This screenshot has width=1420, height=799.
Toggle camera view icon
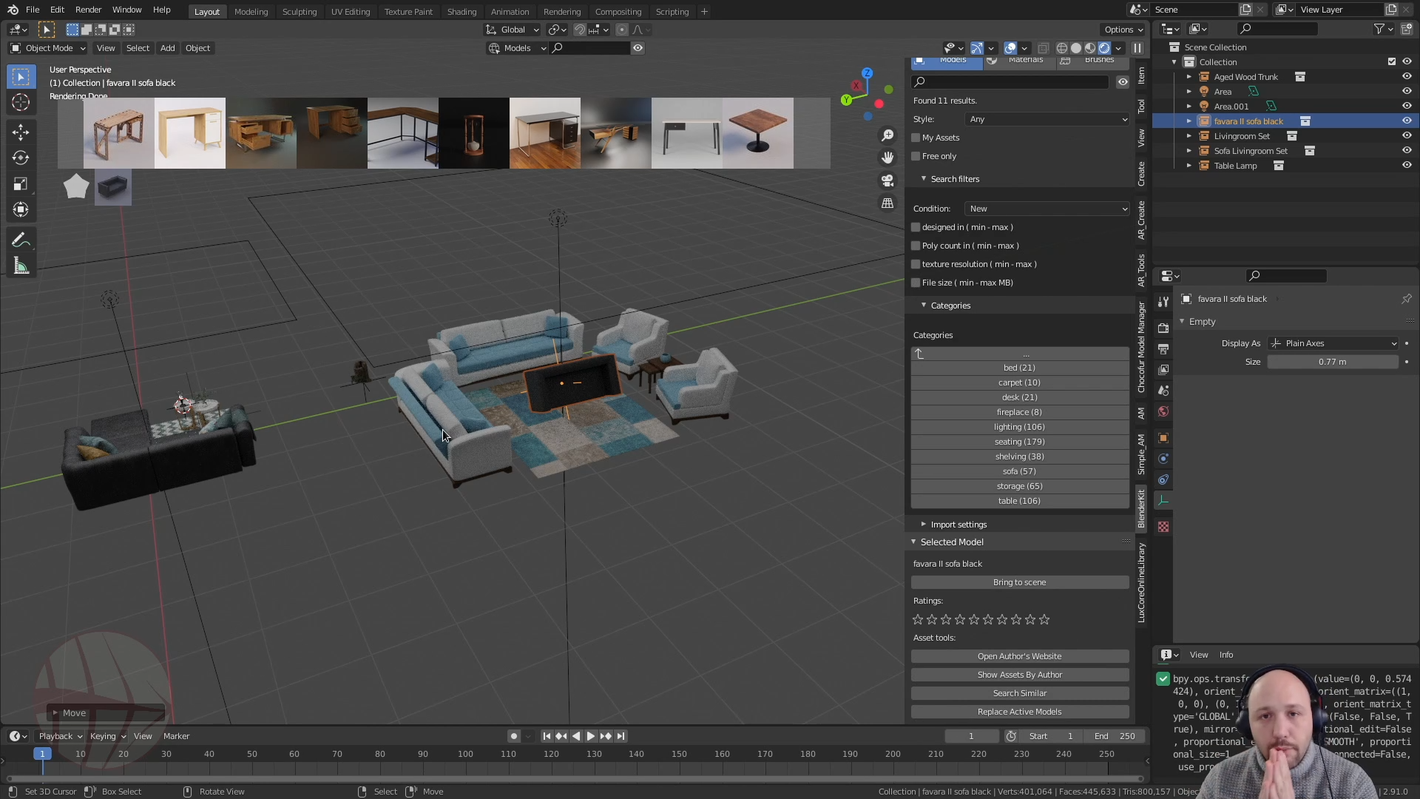887,181
